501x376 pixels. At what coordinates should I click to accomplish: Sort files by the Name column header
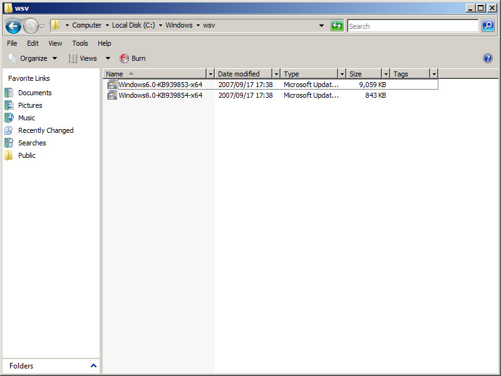point(155,74)
